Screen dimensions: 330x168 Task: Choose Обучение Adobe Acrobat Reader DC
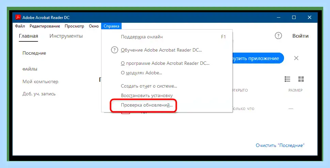(x=167, y=50)
